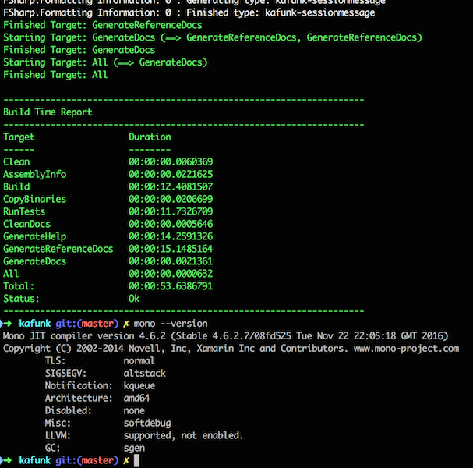Click the GenerateReferenceDocs duration 00:00:15.1485164
This screenshot has width=473, height=468.
click(171, 249)
